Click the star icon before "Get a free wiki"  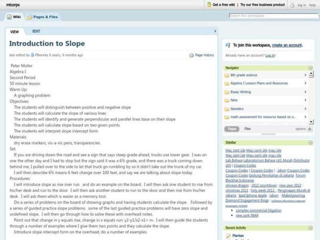209,5
